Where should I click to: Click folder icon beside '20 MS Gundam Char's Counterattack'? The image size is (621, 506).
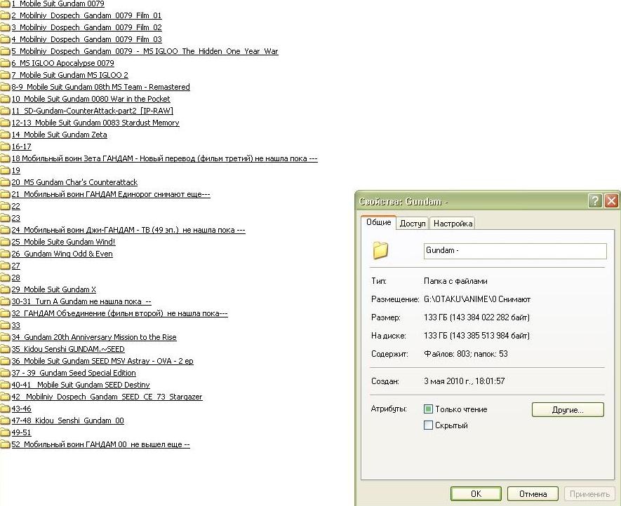tap(5, 182)
